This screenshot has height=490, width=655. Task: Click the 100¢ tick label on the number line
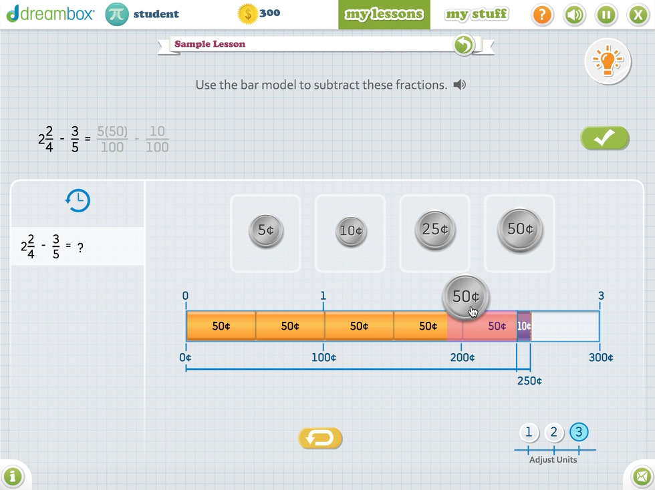tap(323, 357)
